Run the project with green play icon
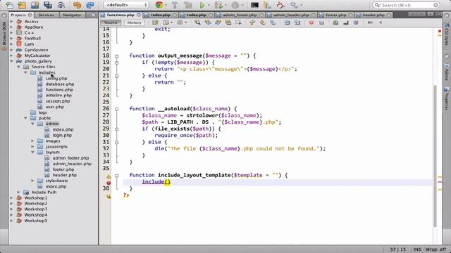Screen dimensions: 451x253 pos(202,5)
